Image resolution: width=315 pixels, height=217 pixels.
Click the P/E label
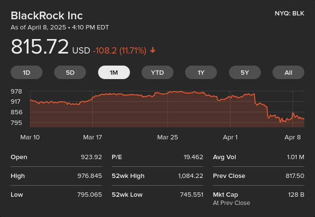tap(117, 157)
